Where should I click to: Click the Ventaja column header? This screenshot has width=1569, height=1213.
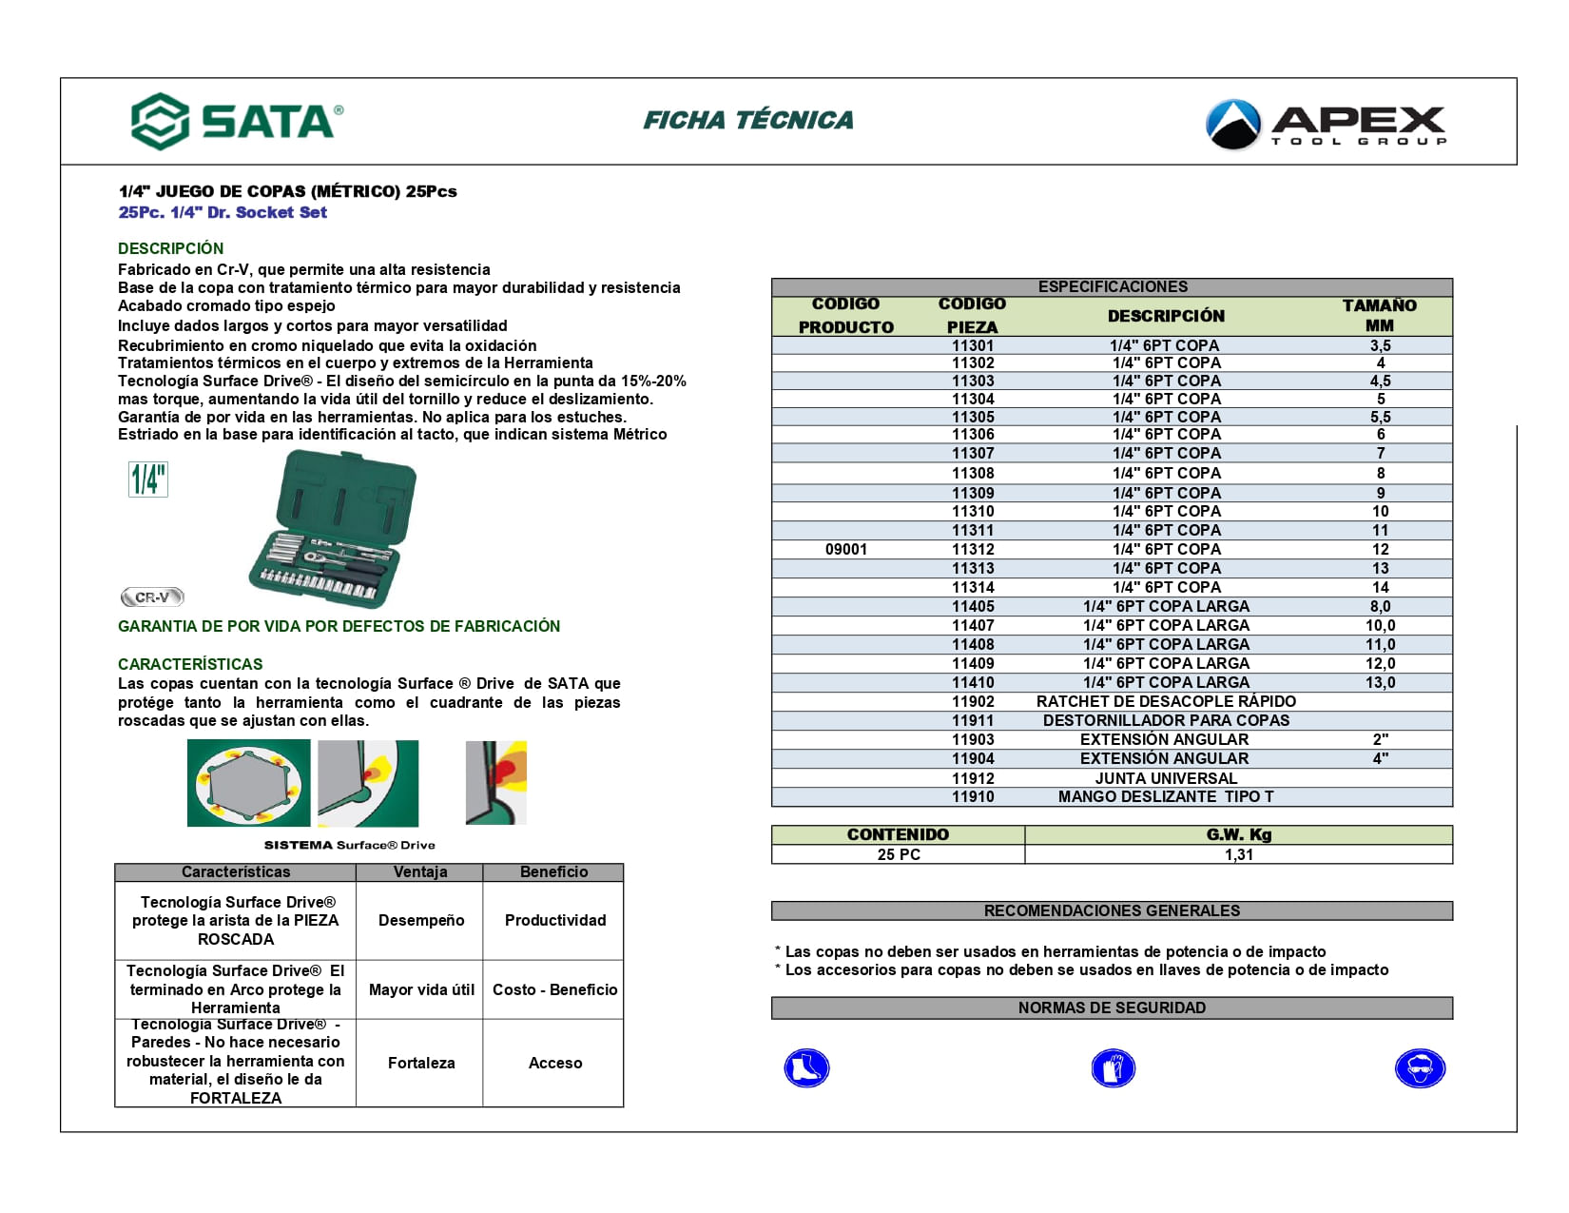coord(420,871)
